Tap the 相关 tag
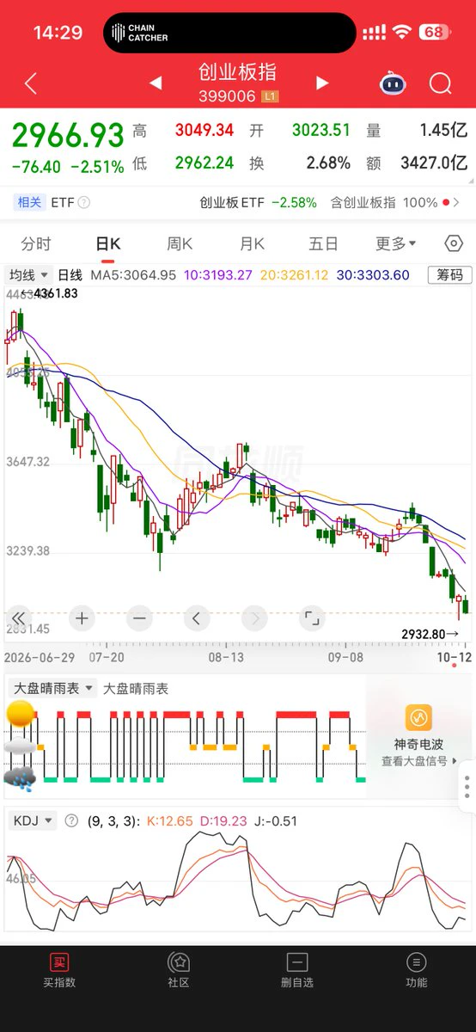Viewport: 476px width, 1032px height. pyautogui.click(x=29, y=203)
